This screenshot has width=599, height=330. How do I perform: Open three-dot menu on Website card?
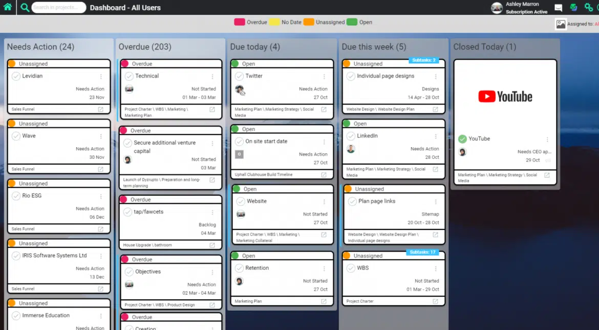pyautogui.click(x=324, y=202)
